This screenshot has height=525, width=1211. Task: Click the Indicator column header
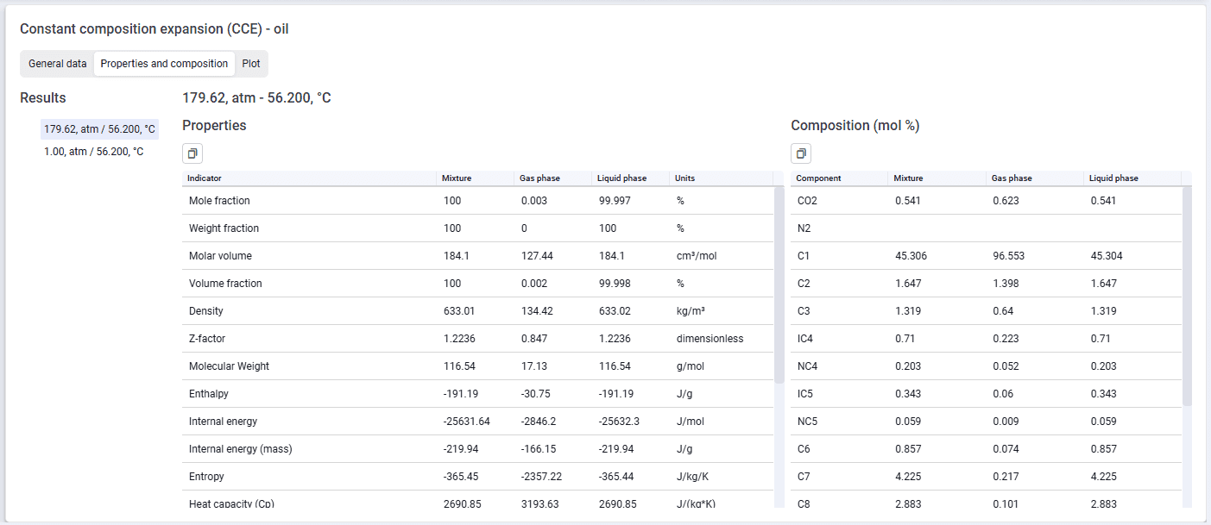tap(309, 178)
